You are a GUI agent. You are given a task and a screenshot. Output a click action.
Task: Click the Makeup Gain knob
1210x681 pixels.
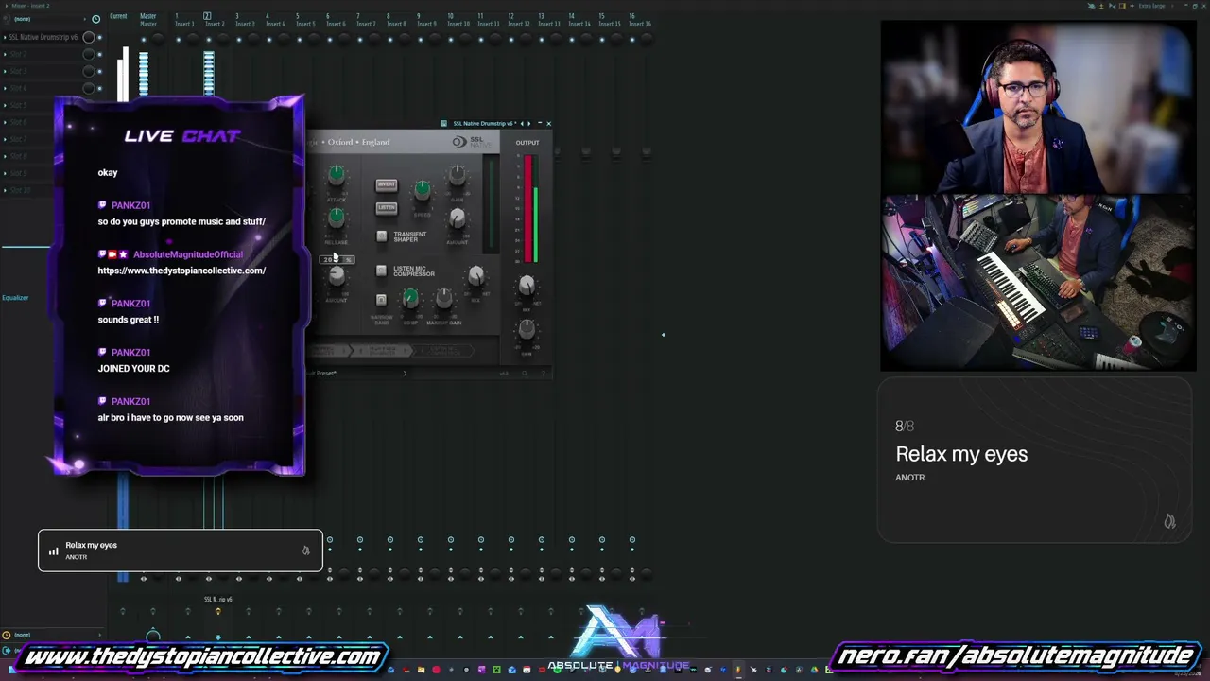coord(443,299)
